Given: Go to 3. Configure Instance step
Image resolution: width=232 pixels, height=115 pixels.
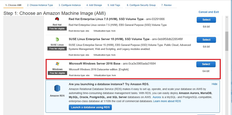Looking at the screenshot, I should point(69,5).
